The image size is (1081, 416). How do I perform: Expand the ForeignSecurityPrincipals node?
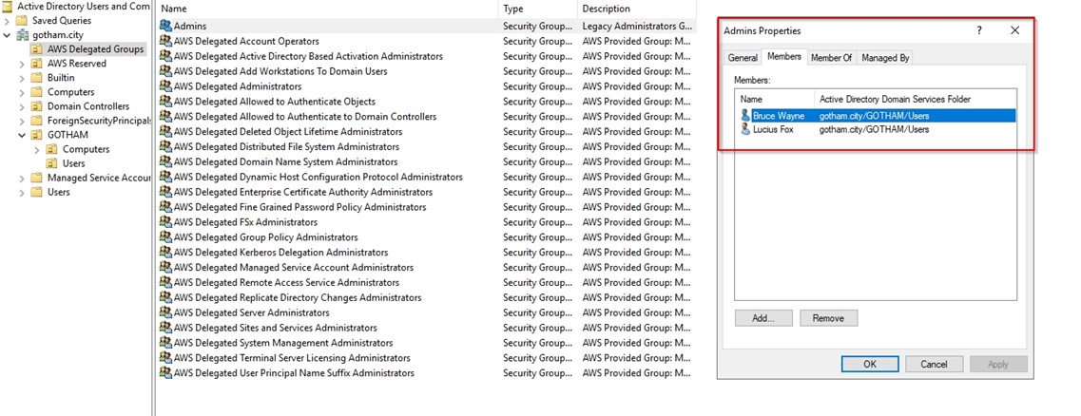click(x=22, y=121)
